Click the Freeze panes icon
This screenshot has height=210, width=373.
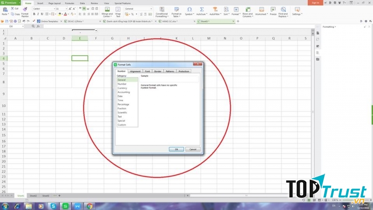tap(273, 9)
